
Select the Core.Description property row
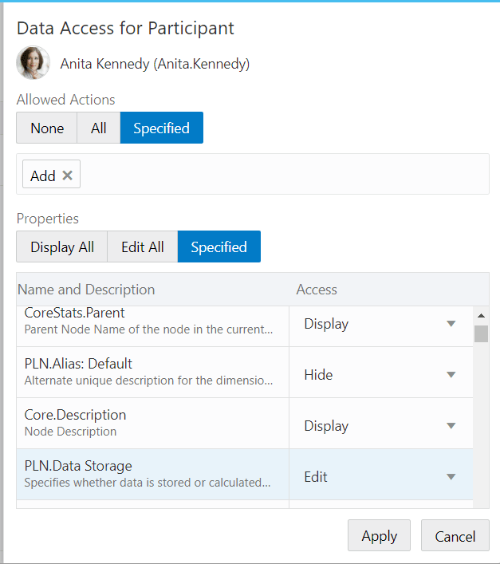click(152, 423)
